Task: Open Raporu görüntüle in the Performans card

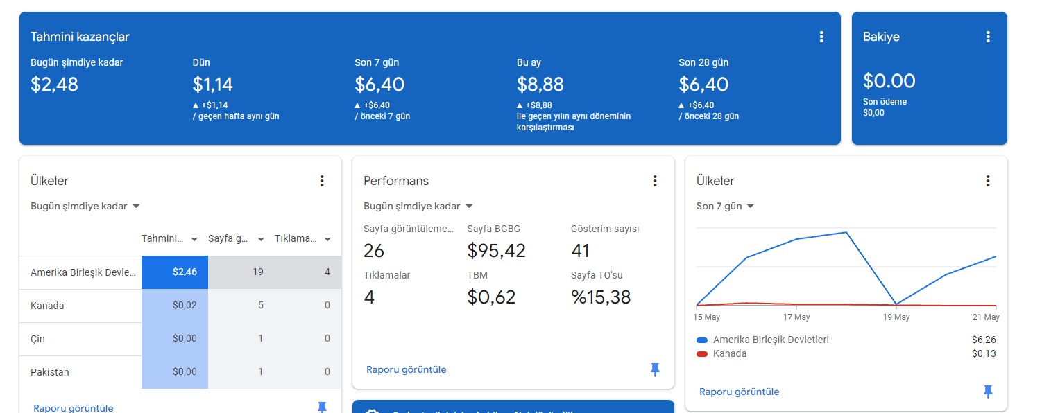Action: point(407,369)
